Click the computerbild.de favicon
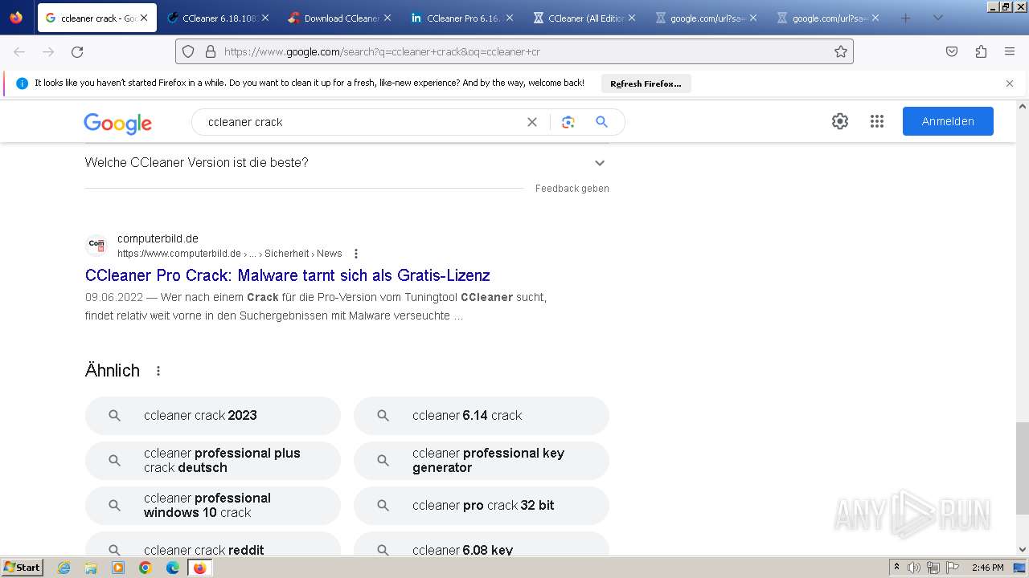The image size is (1029, 578). [96, 245]
